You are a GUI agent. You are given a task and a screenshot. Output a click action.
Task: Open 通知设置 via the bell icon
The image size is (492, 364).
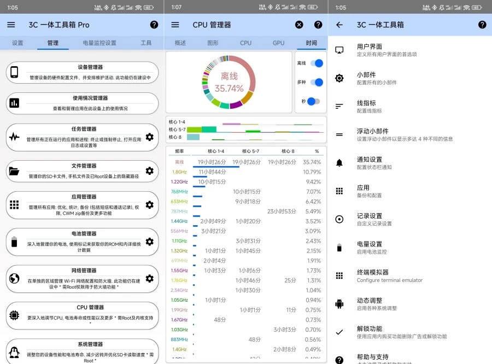point(340,162)
